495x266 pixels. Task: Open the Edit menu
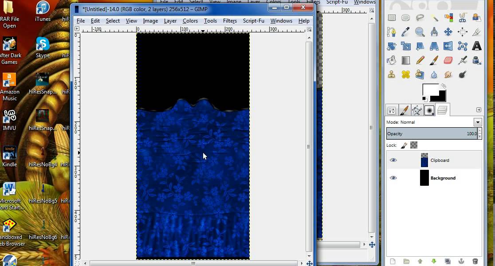[95, 21]
